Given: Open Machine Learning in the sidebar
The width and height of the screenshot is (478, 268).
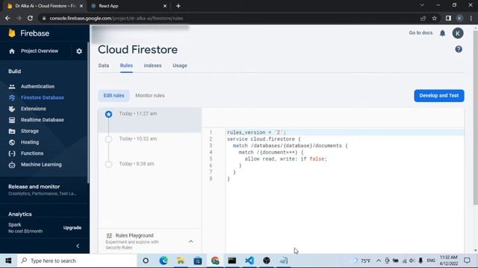Looking at the screenshot, I should click(x=41, y=165).
